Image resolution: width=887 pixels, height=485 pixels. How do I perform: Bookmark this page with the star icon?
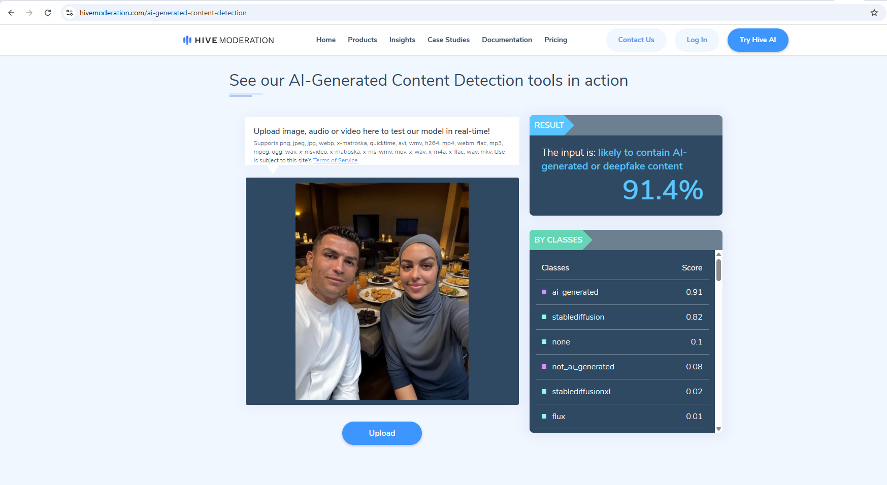[x=874, y=13]
